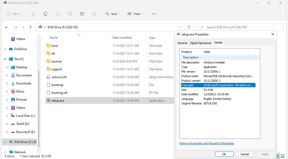This screenshot has width=288, height=159.
Task: Click the address bar path text
Action: pyautogui.click(x=63, y=27)
